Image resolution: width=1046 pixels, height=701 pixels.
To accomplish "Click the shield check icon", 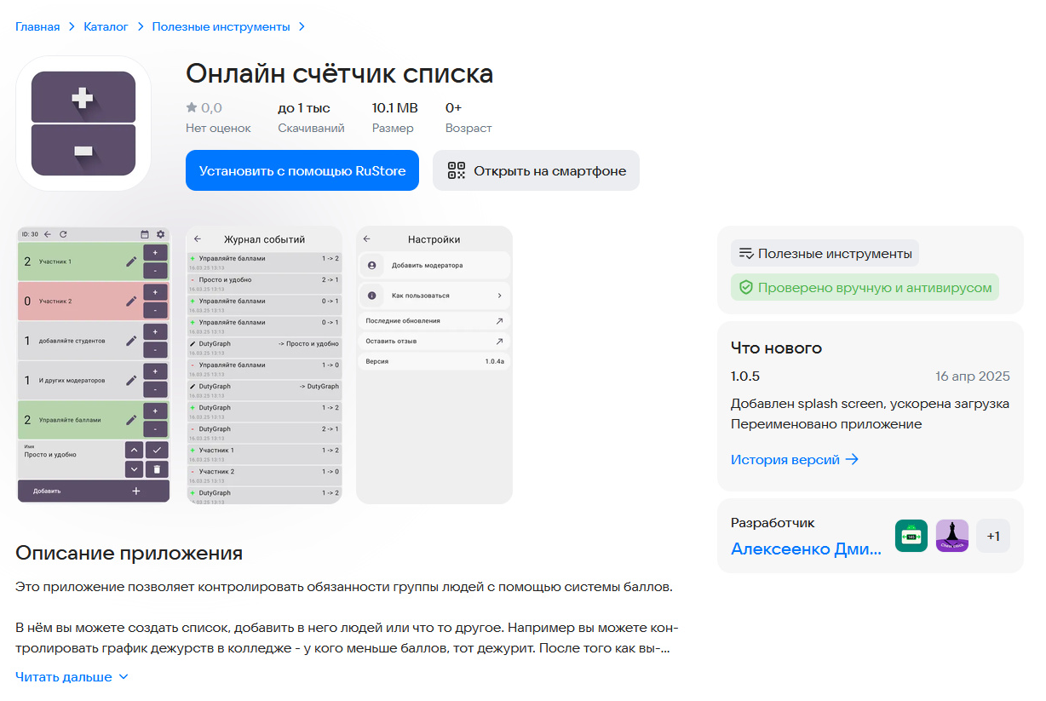I will coord(746,288).
